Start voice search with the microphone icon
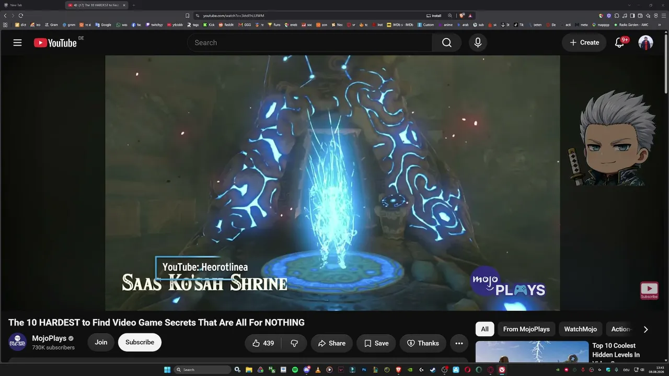This screenshot has width=669, height=376. point(478,43)
